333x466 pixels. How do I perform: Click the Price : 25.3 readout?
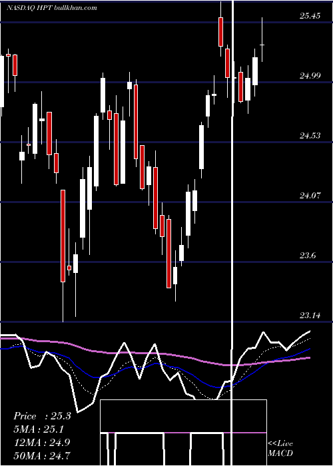[42, 416]
